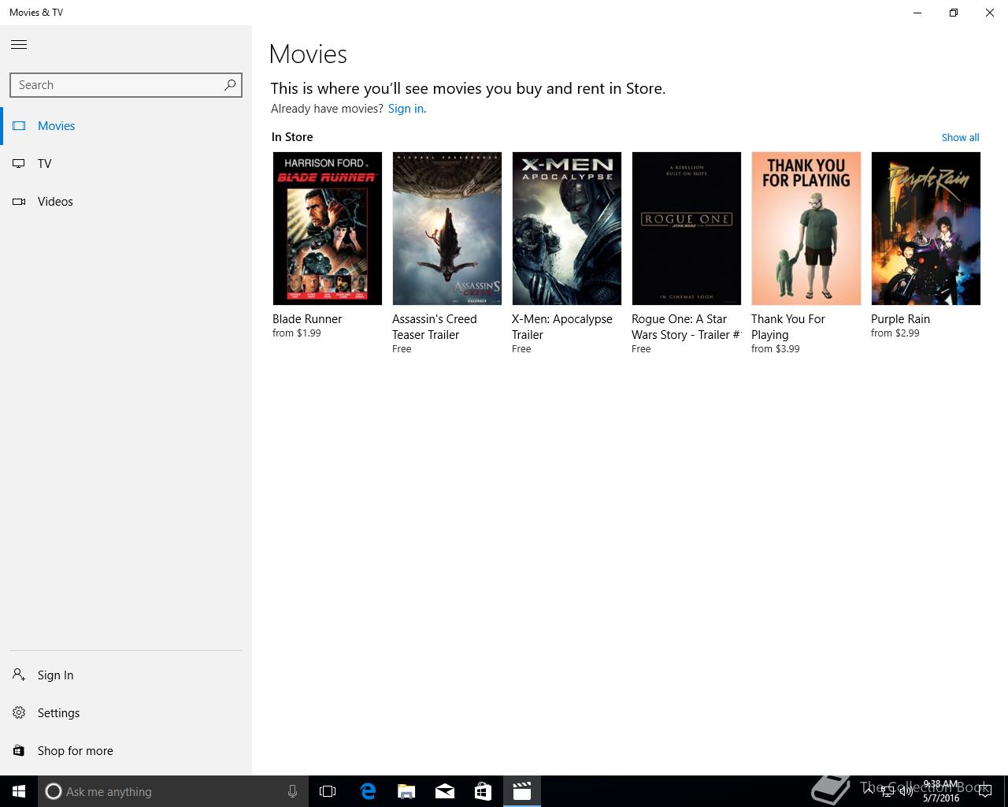Click Cortana 'Ask me anything' box
Screen dimensions: 1008x807
coord(173,791)
